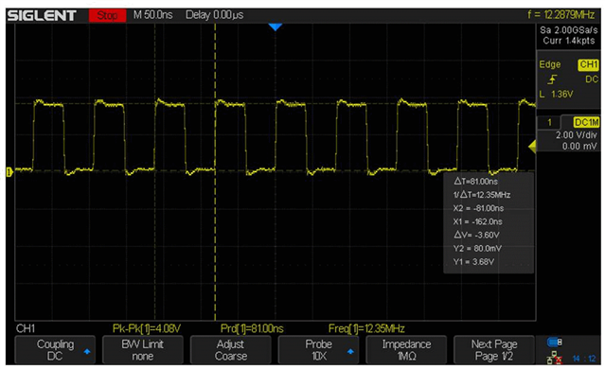Open the Coupling DC dropdown

55,349
